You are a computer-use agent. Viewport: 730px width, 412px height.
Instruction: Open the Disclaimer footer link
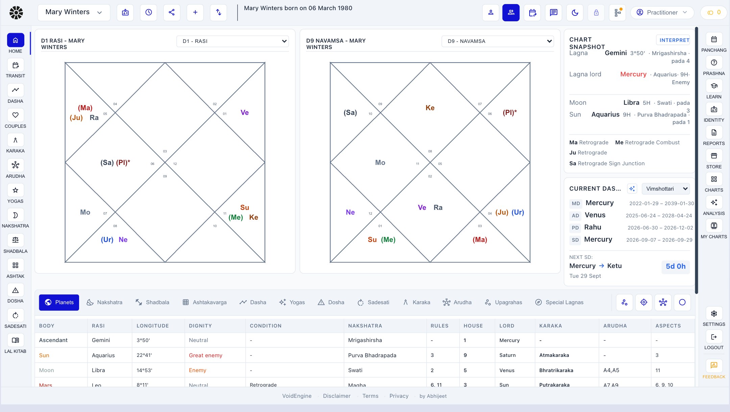(x=337, y=396)
